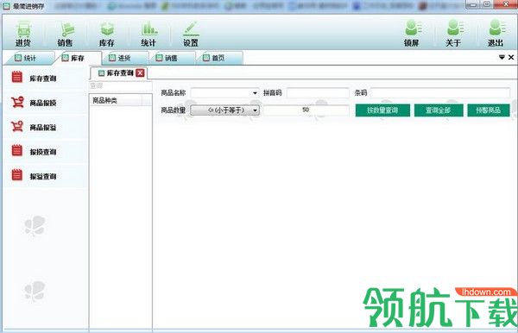
Task: Open the 库存 inventory toolbar icon
Action: coord(107,34)
